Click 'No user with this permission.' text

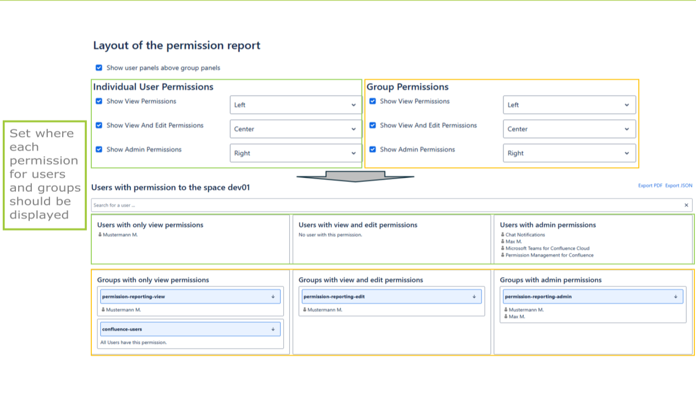click(331, 235)
